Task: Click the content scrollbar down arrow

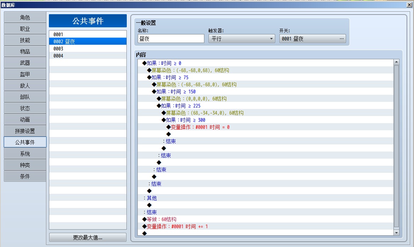Action: click(396, 233)
